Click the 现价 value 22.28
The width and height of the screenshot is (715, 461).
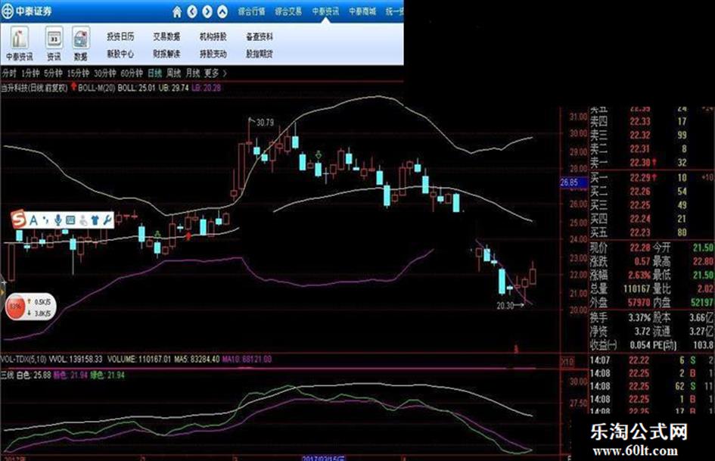pos(640,248)
